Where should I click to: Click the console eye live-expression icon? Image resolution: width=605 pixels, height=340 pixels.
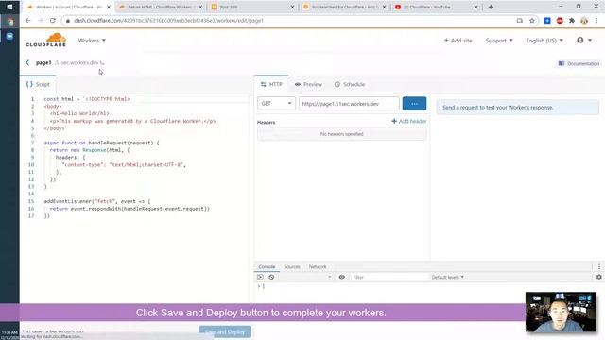[x=342, y=277]
